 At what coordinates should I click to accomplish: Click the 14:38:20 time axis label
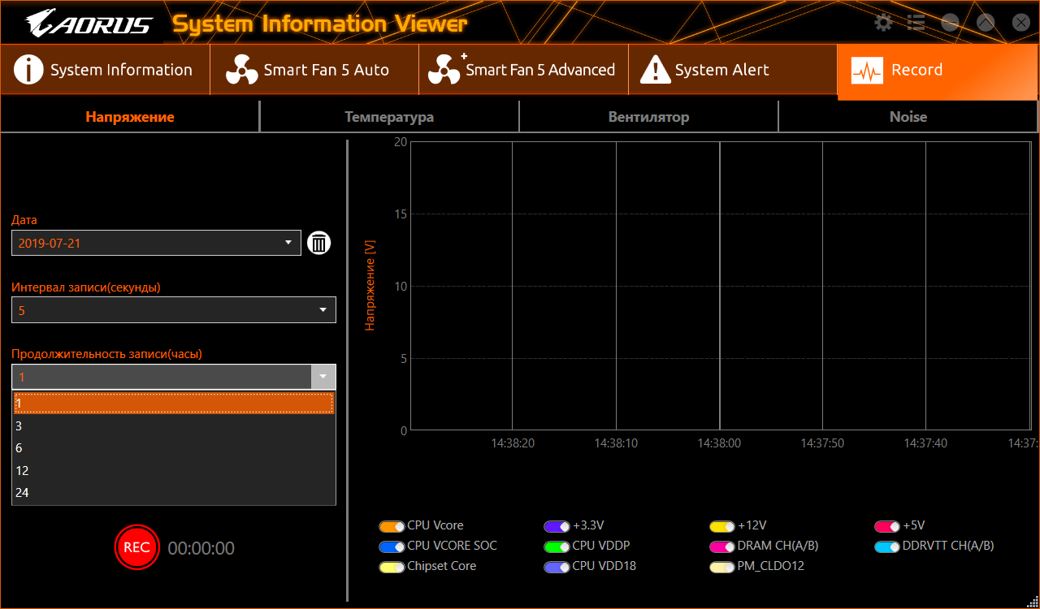click(513, 443)
